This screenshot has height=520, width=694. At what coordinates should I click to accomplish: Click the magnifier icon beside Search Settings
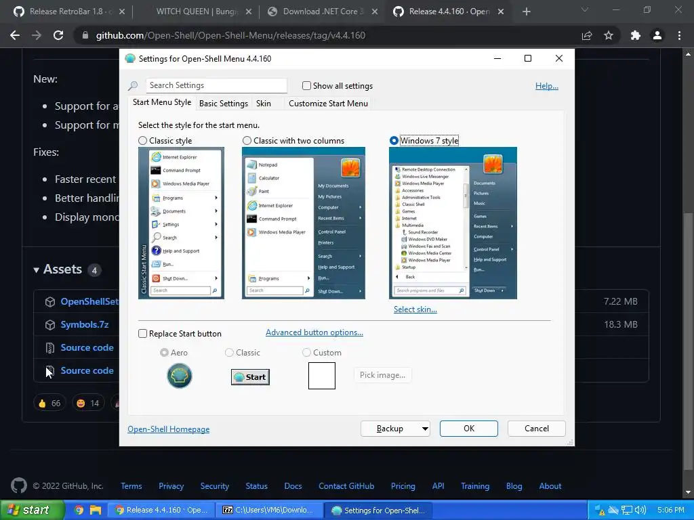pyautogui.click(x=133, y=86)
